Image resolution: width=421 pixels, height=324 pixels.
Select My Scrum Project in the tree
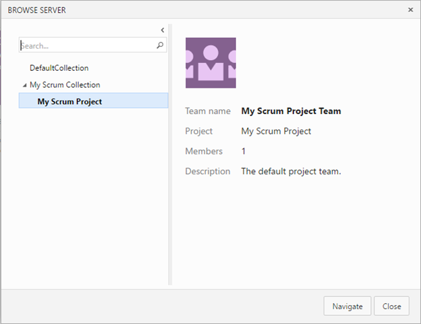(x=69, y=102)
